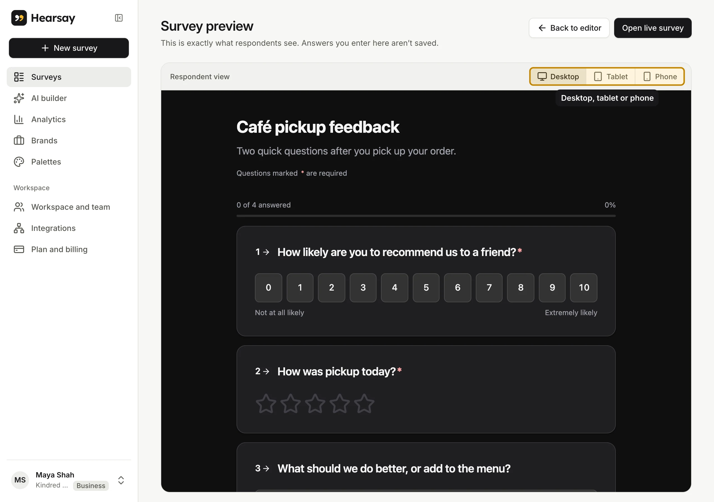This screenshot has width=714, height=502.
Task: Click the Surveys list icon in sidebar
Action: [19, 77]
